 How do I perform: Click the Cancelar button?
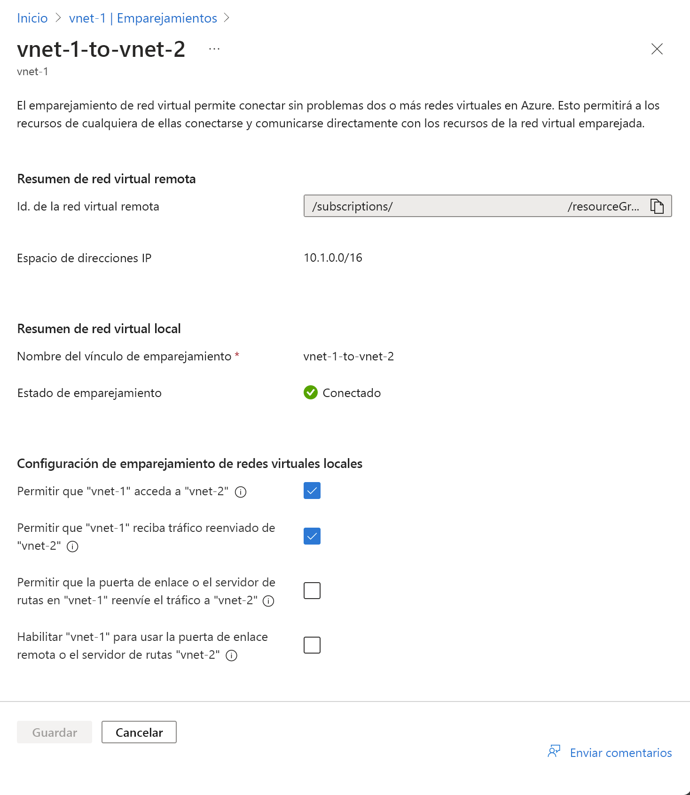point(139,732)
